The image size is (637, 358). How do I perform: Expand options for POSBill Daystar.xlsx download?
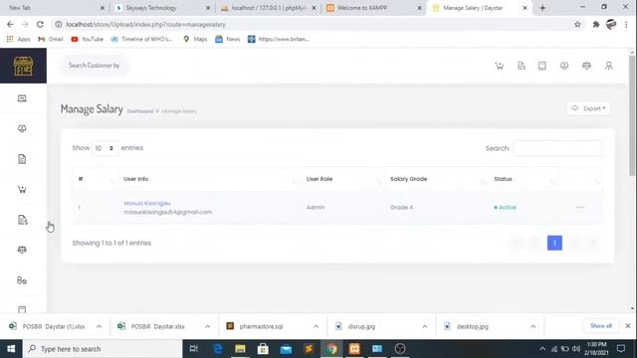[x=208, y=326]
